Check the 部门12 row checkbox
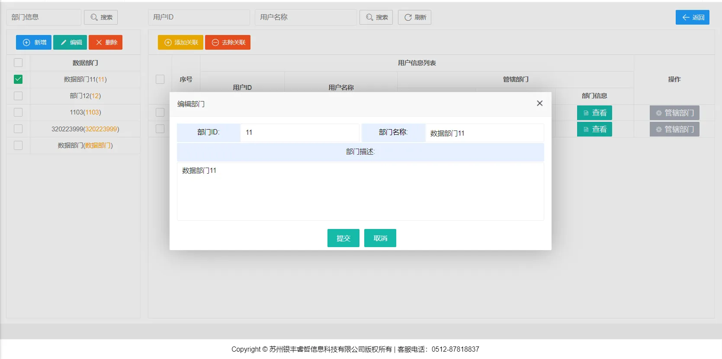The height and width of the screenshot is (359, 722). click(18, 96)
